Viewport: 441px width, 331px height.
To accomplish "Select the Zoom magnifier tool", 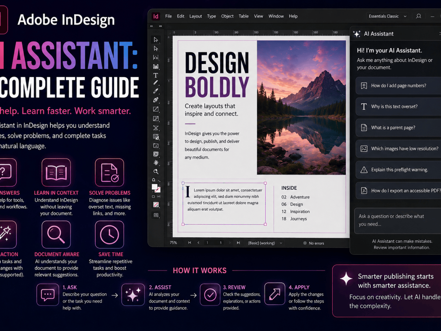I will (156, 171).
